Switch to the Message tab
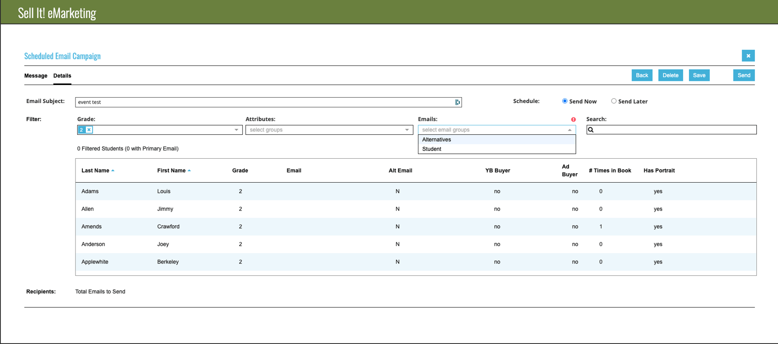 36,75
